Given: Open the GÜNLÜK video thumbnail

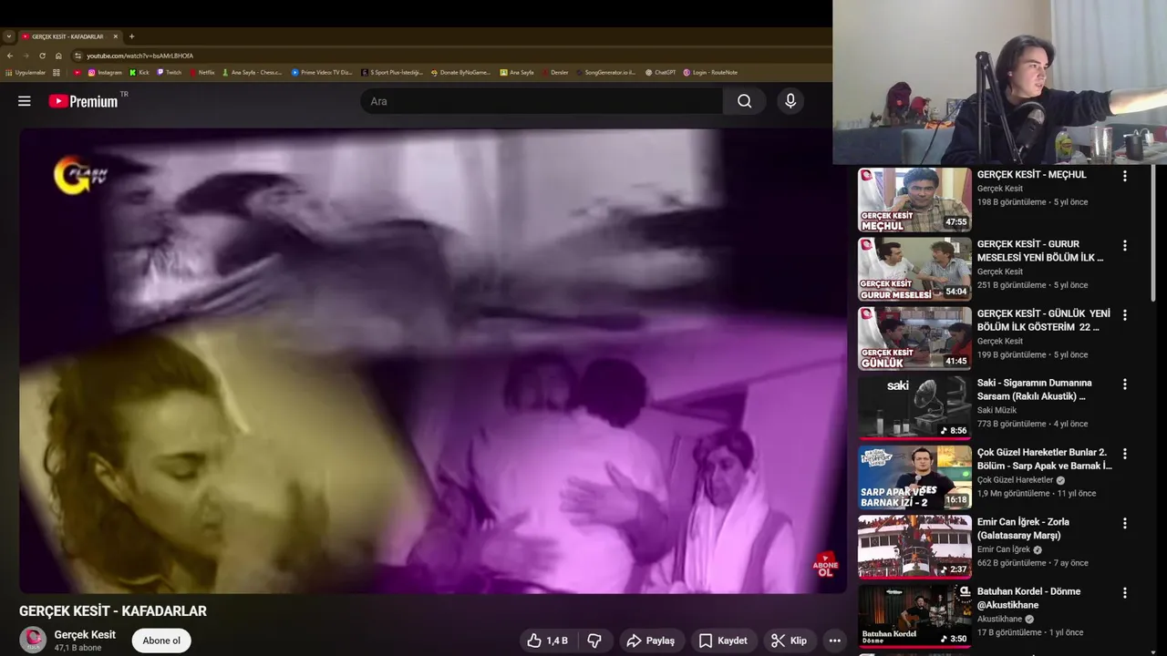Looking at the screenshot, I should click(x=914, y=338).
